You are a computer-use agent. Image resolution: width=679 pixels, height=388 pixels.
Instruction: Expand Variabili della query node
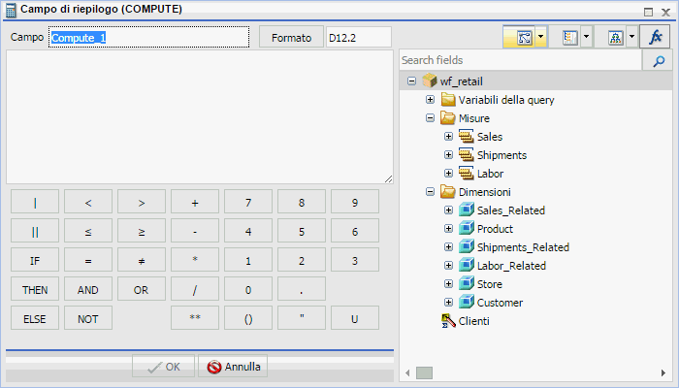430,100
